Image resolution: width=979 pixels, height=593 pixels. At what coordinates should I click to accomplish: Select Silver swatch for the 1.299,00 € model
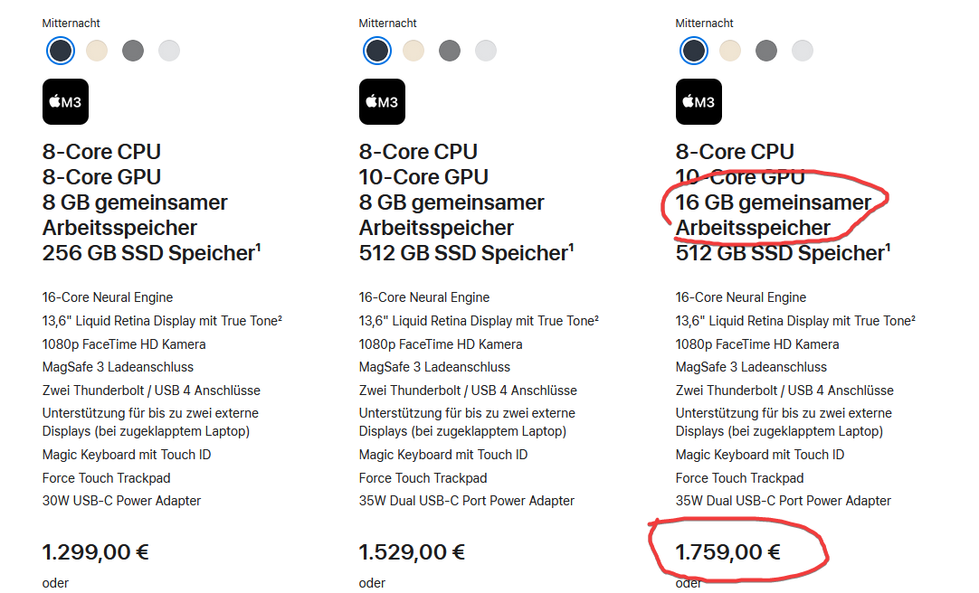(x=169, y=51)
